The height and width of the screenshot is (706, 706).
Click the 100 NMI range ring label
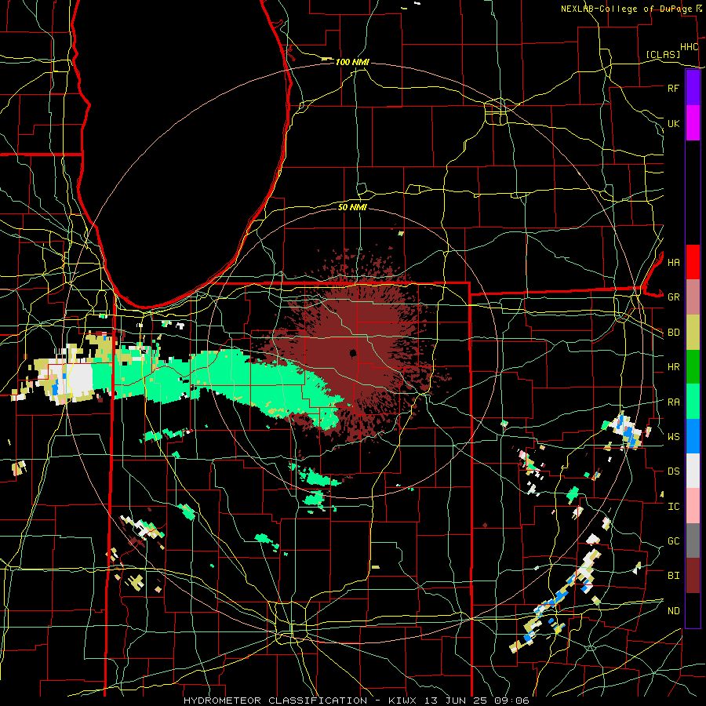[352, 62]
